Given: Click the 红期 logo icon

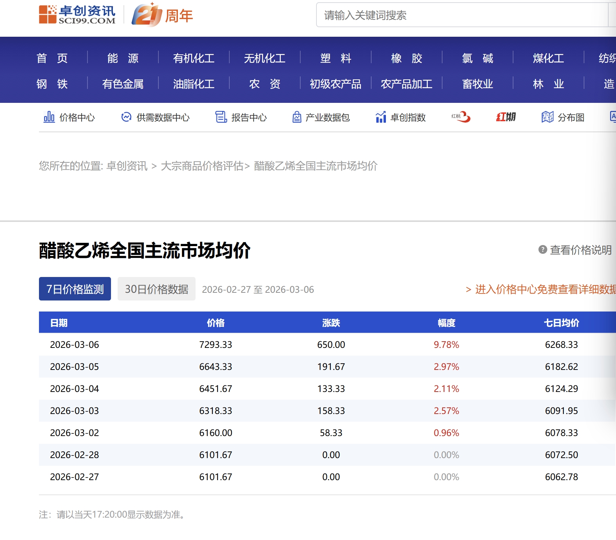Looking at the screenshot, I should pyautogui.click(x=506, y=117).
